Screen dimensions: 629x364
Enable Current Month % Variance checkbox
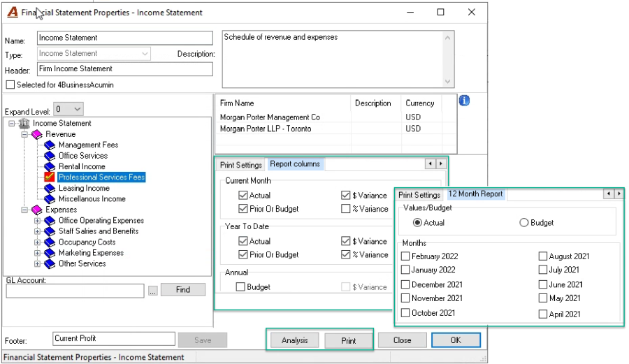(x=345, y=209)
